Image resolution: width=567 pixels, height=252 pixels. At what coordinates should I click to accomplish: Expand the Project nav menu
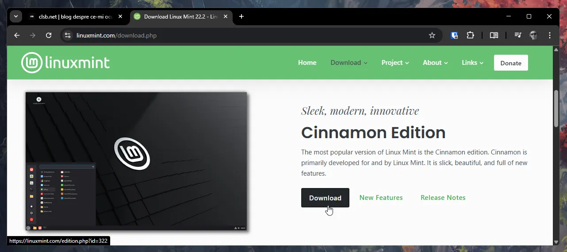(x=395, y=63)
